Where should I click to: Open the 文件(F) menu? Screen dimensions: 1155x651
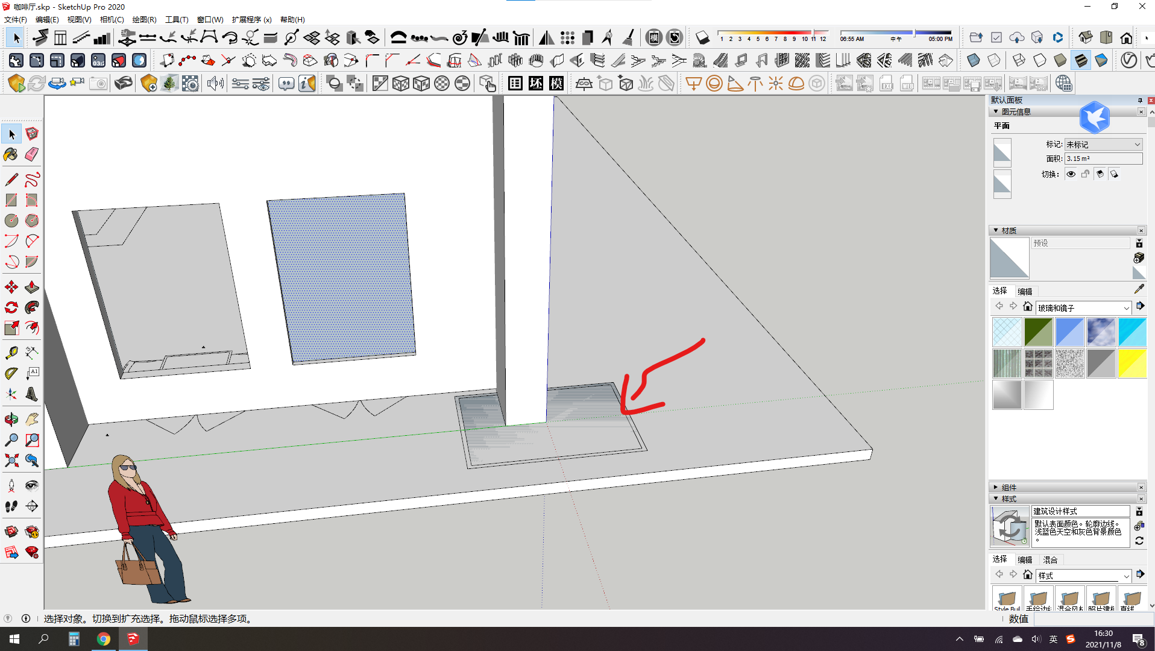tap(16, 20)
